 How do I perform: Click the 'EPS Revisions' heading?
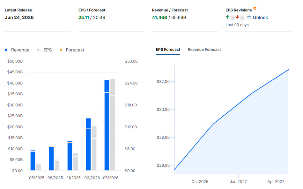pyautogui.click(x=239, y=10)
